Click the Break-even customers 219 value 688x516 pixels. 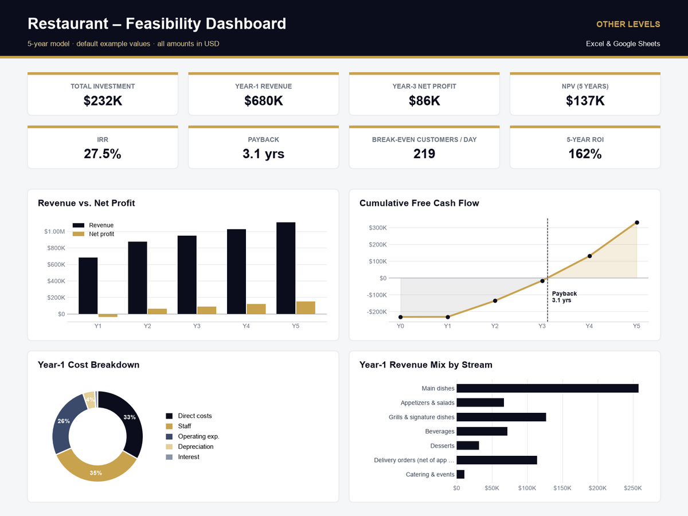pos(424,154)
